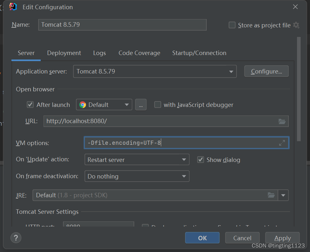Expand the VM options field editor
The width and height of the screenshot is (310, 252).
[x=282, y=143]
